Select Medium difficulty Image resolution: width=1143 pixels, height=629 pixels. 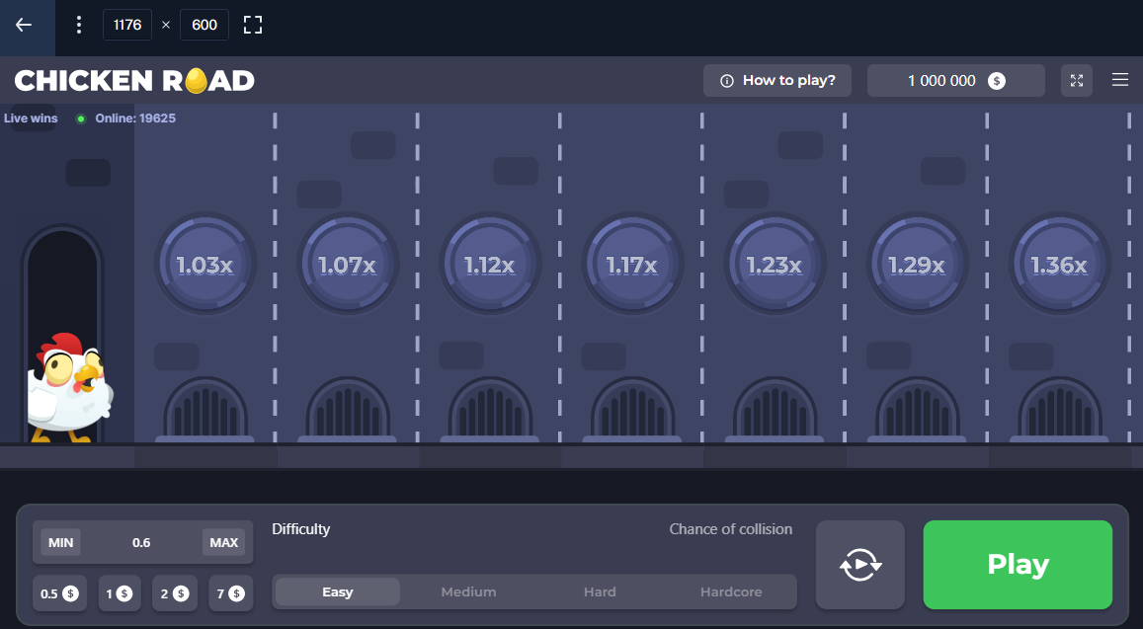tap(468, 592)
